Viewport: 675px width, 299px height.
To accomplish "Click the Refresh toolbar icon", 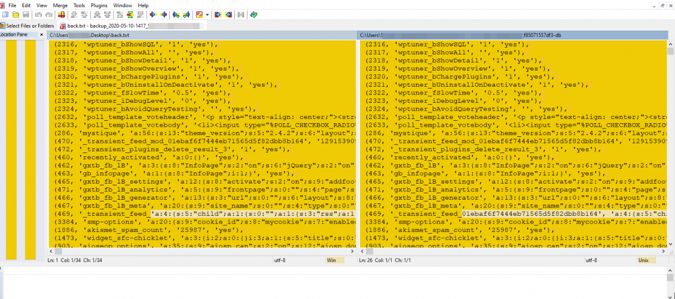I will tap(254, 14).
